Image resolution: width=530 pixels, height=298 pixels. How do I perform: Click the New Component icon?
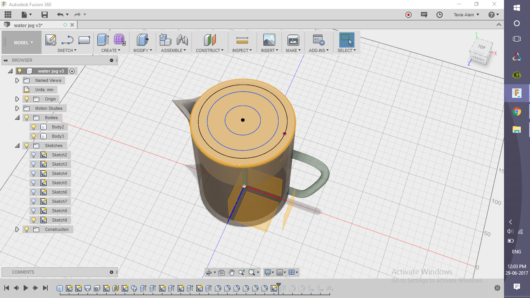(165, 40)
